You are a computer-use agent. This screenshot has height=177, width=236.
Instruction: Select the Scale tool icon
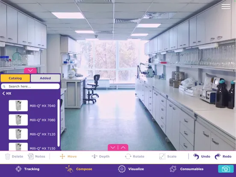tap(162, 156)
